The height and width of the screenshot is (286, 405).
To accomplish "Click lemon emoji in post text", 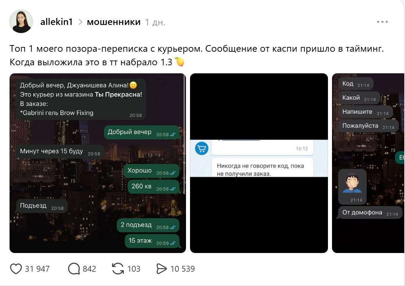I will coord(180,62).
